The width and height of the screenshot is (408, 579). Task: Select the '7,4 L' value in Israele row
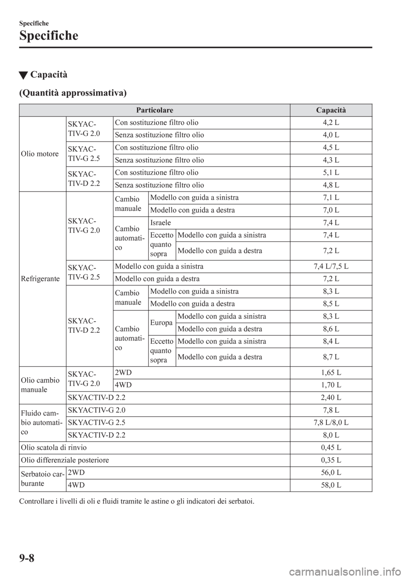pos(331,223)
